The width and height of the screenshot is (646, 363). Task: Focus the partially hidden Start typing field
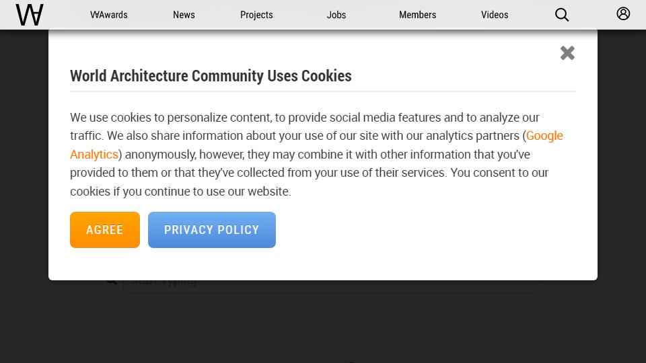pyautogui.click(x=331, y=286)
